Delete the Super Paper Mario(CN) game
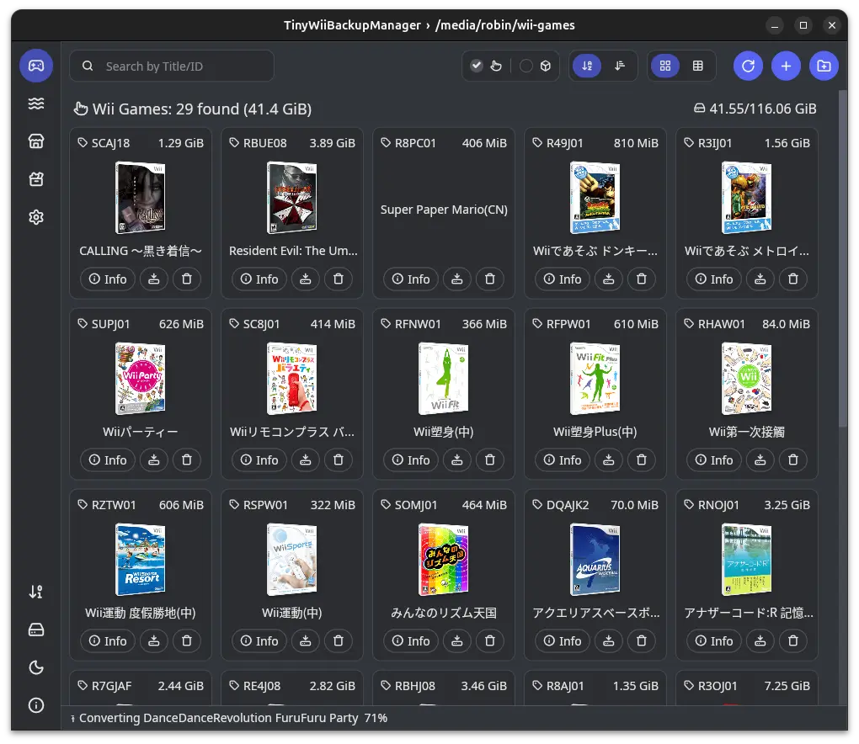The height and width of the screenshot is (744, 859). [x=489, y=279]
